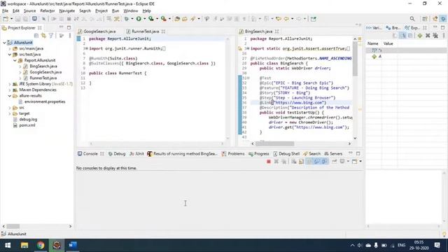448x252 pixels.
Task: Click Collapse All in Variables view
Action: coord(410,36)
